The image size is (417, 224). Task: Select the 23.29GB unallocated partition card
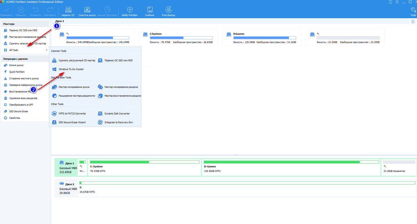pyautogui.click(x=345, y=37)
